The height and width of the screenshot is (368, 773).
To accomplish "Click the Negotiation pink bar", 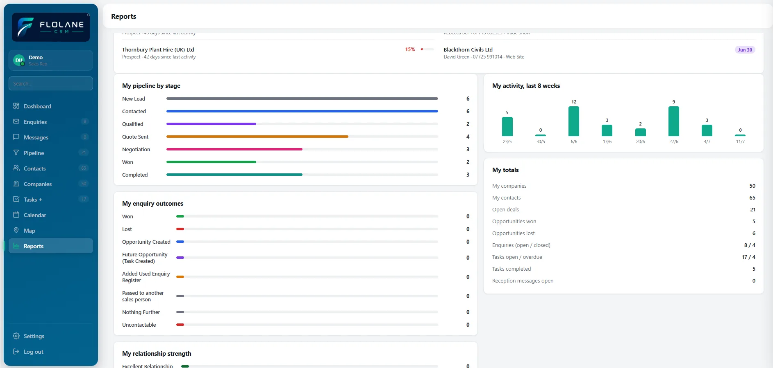I will pos(234,149).
